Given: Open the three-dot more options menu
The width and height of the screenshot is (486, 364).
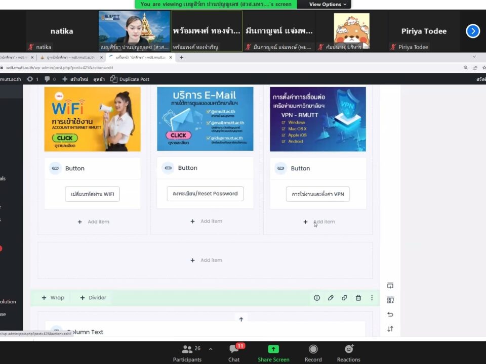Looking at the screenshot, I should pyautogui.click(x=372, y=298).
